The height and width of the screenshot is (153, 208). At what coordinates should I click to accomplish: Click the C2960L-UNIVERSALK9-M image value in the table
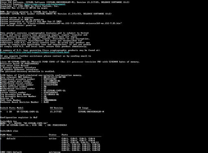[91, 111]
